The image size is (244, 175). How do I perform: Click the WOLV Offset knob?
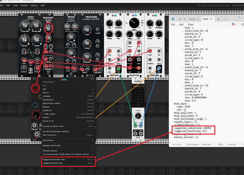coord(24,39)
